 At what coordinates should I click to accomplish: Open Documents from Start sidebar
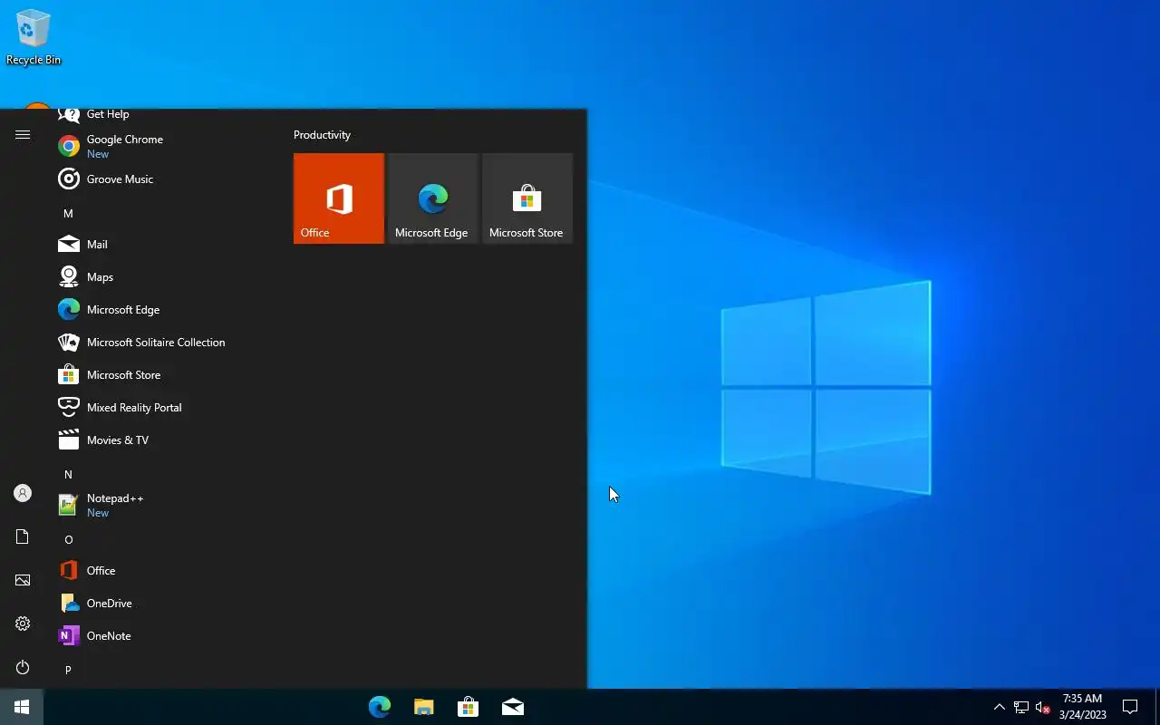(23, 536)
